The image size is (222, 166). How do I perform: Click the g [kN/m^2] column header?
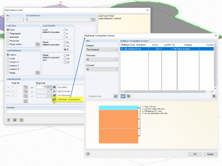(x=169, y=45)
